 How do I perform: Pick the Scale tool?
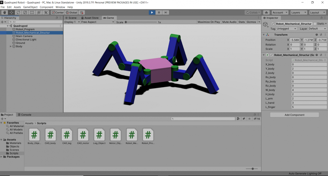[x=25, y=13]
